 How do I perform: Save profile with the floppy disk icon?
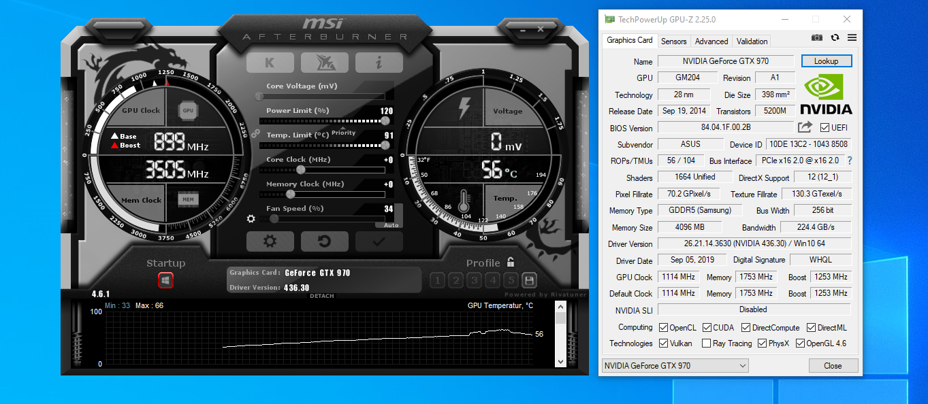pos(529,280)
